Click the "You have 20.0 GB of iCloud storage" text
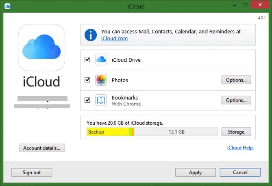This screenshot has height=186, width=272. tap(125, 123)
